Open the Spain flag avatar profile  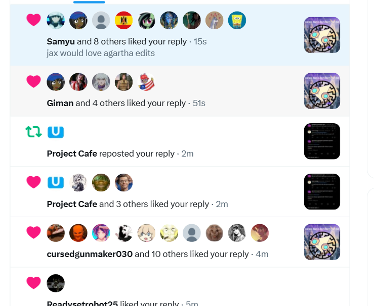pos(123,20)
